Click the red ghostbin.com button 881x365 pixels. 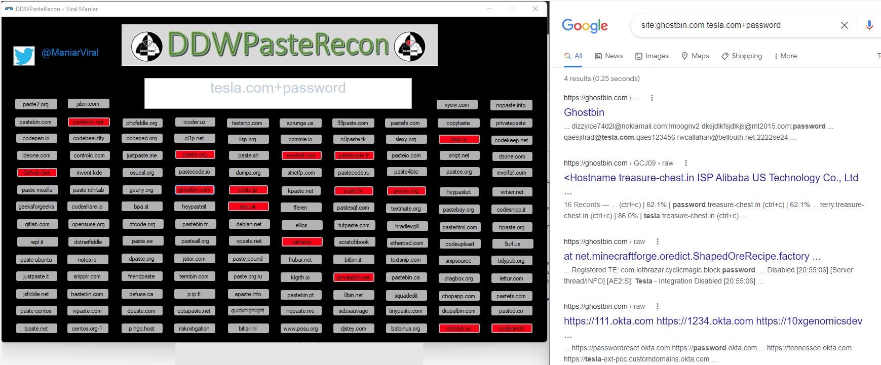coord(195,190)
